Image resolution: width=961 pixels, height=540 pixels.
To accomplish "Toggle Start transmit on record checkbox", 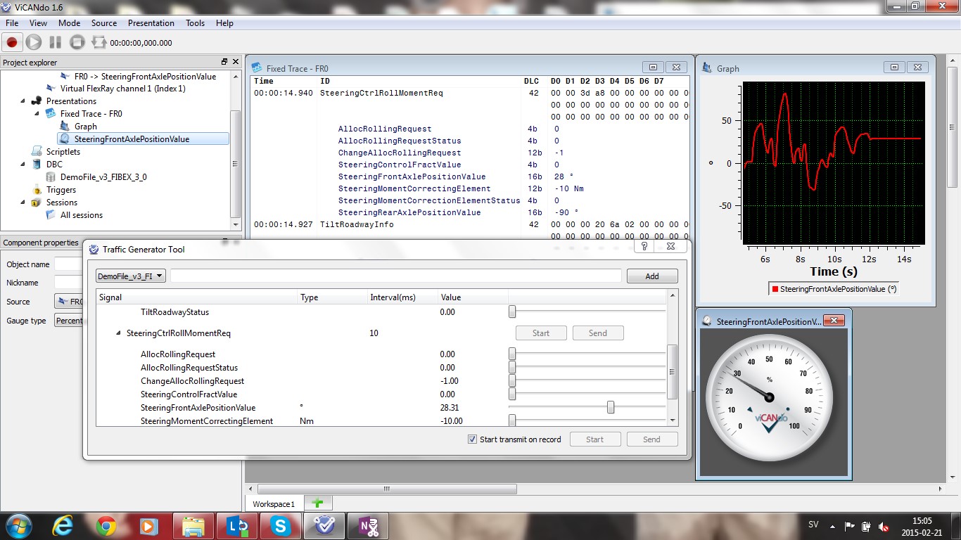I will pos(472,439).
